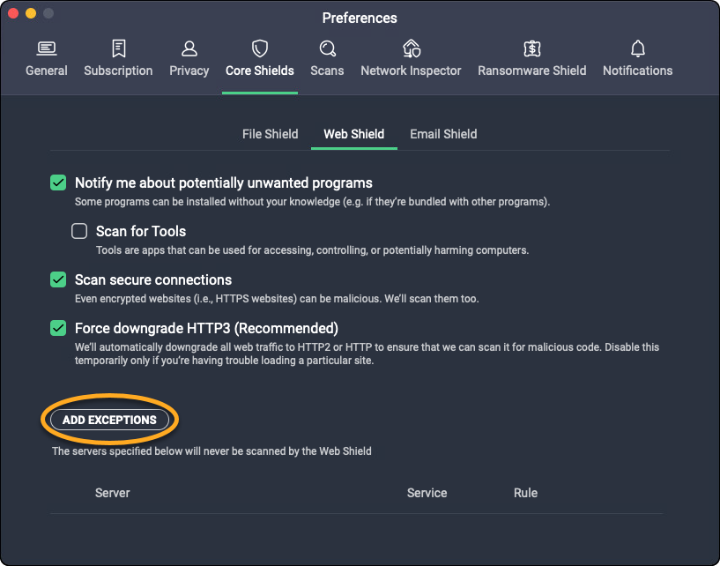Close the Preferences window
This screenshot has height=566, width=720.
13,14
